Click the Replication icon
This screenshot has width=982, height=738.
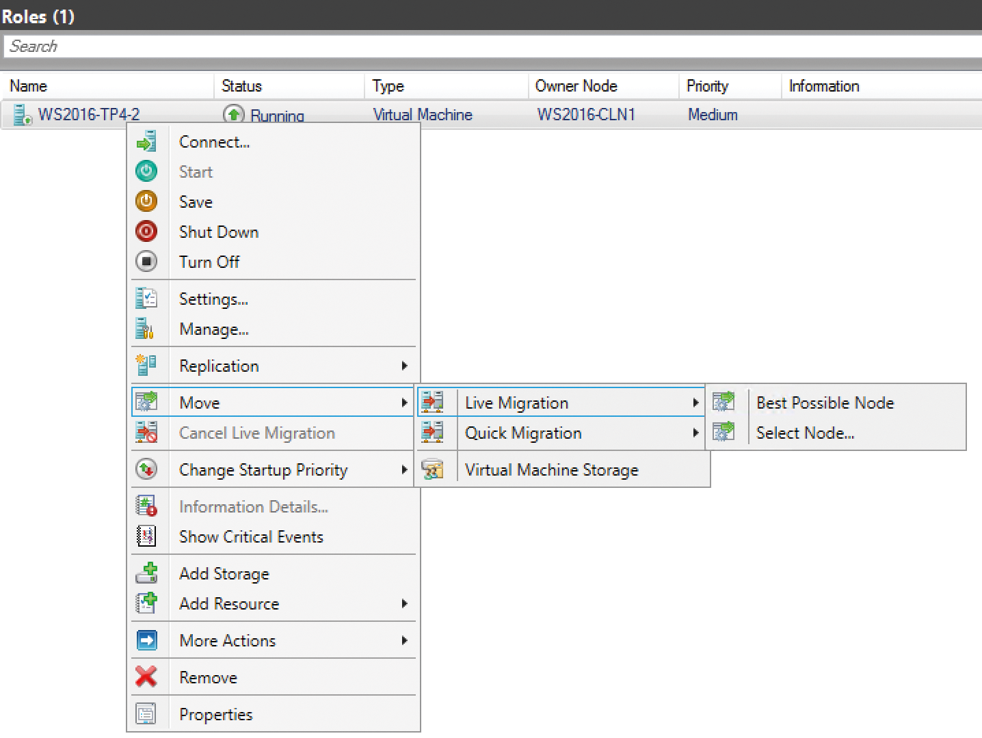click(x=146, y=365)
